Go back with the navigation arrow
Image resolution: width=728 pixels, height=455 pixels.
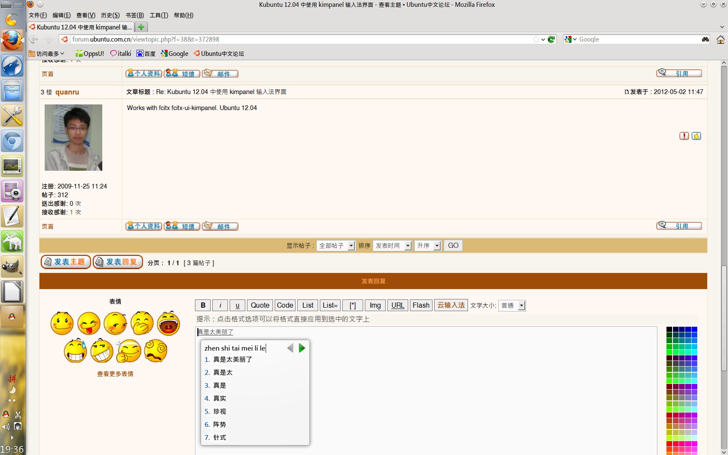pyautogui.click(x=33, y=39)
